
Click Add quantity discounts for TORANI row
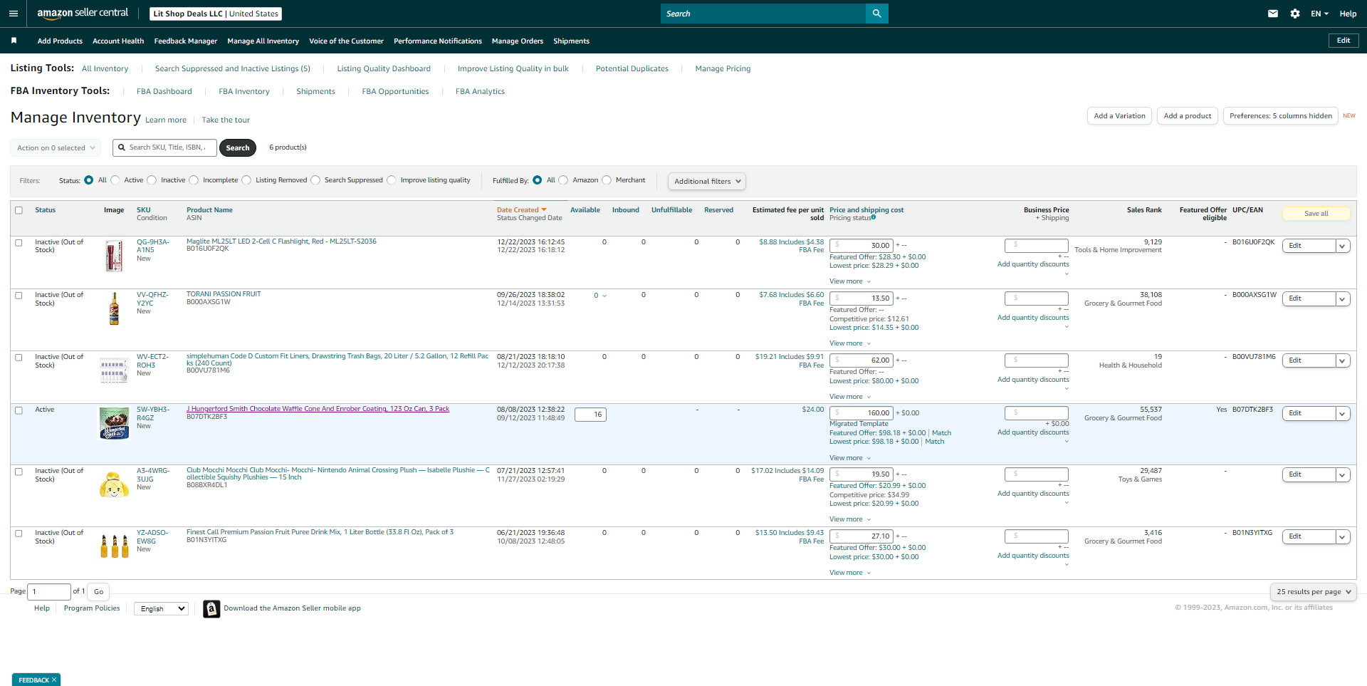tap(1033, 318)
